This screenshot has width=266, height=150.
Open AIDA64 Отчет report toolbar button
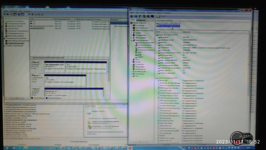coord(161,16)
